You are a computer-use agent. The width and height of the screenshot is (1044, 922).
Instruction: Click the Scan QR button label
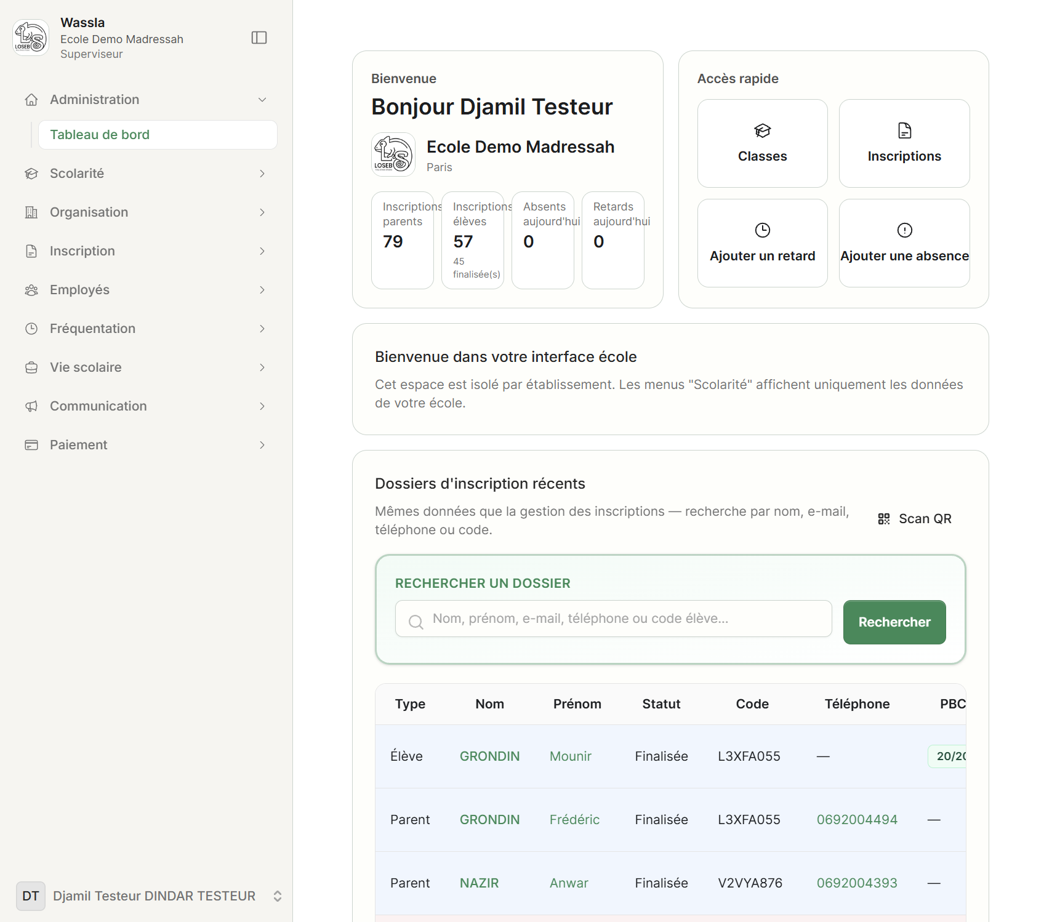(925, 519)
